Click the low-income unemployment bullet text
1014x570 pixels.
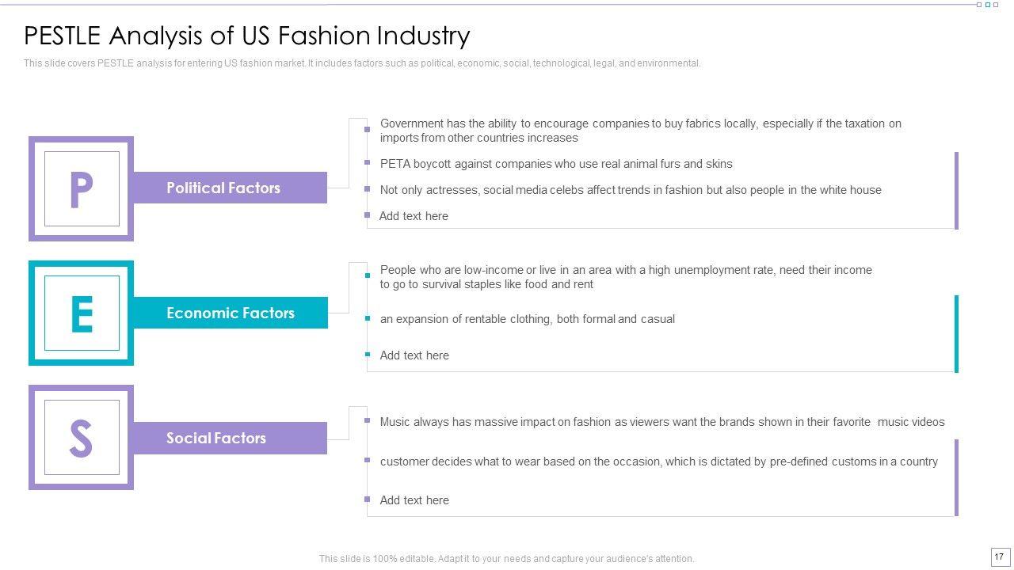626,277
